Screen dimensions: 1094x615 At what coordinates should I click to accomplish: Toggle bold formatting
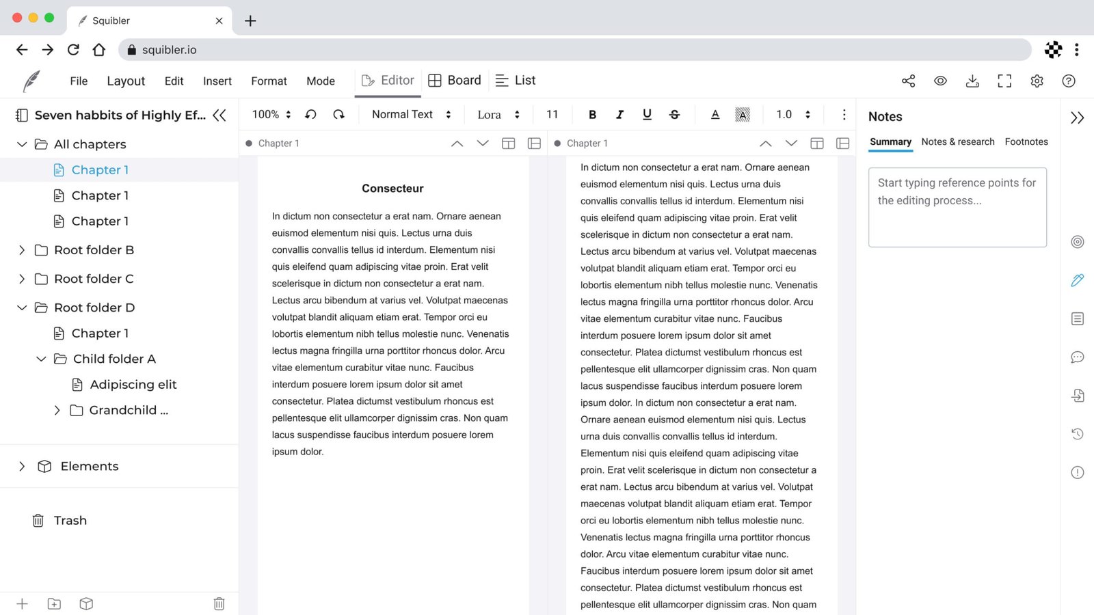click(592, 114)
